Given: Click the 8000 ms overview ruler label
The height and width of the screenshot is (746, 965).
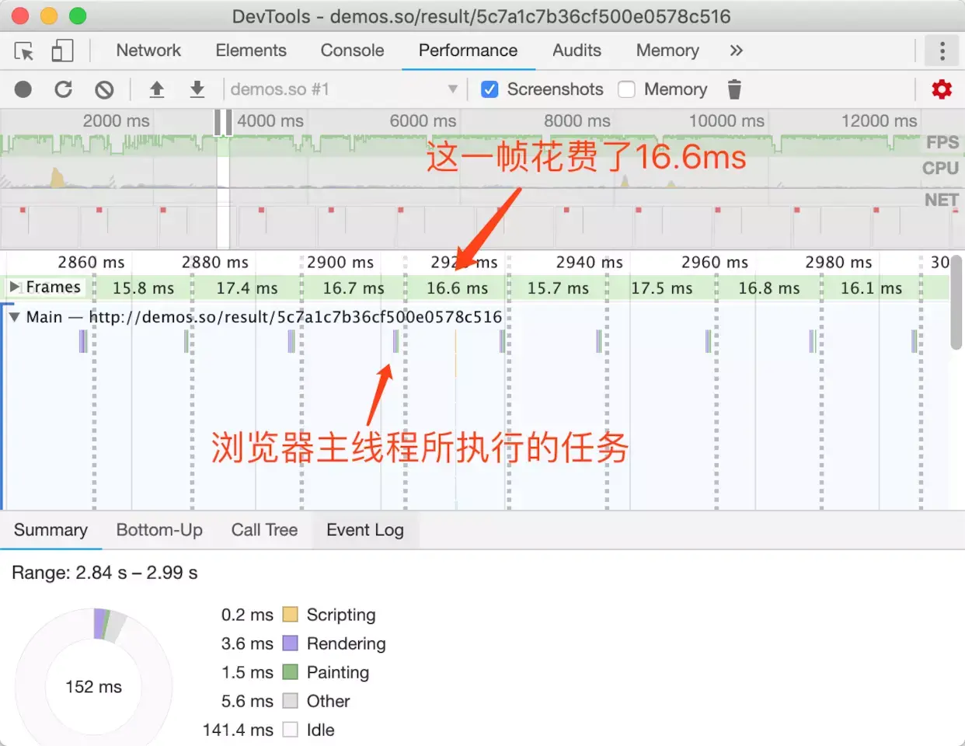Looking at the screenshot, I should point(577,121).
